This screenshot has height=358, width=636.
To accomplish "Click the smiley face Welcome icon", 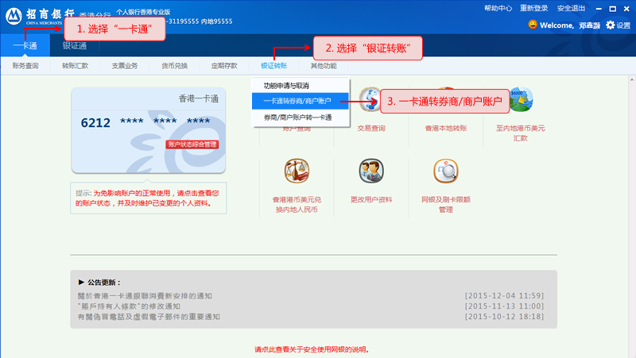I will pyautogui.click(x=533, y=25).
